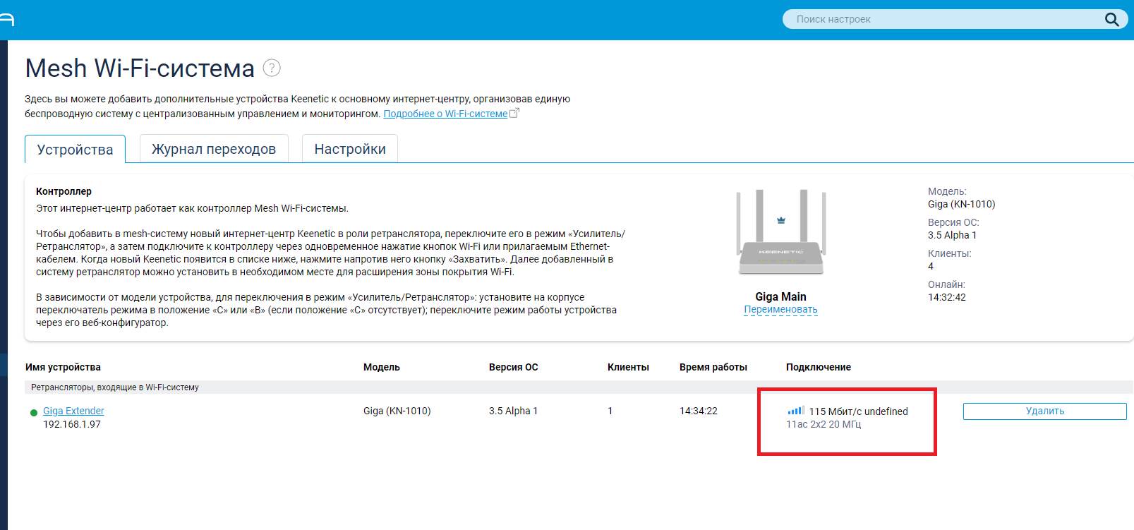Click the Время работы column header

point(713,367)
